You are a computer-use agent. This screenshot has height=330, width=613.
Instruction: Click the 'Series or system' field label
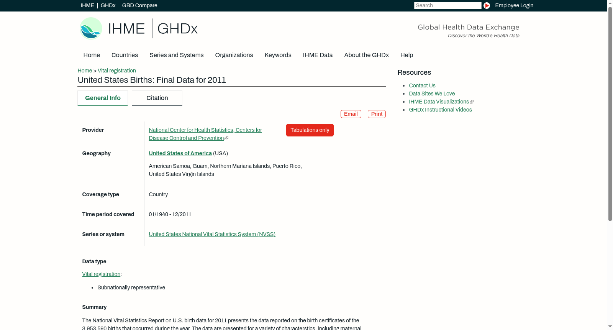pos(103,234)
